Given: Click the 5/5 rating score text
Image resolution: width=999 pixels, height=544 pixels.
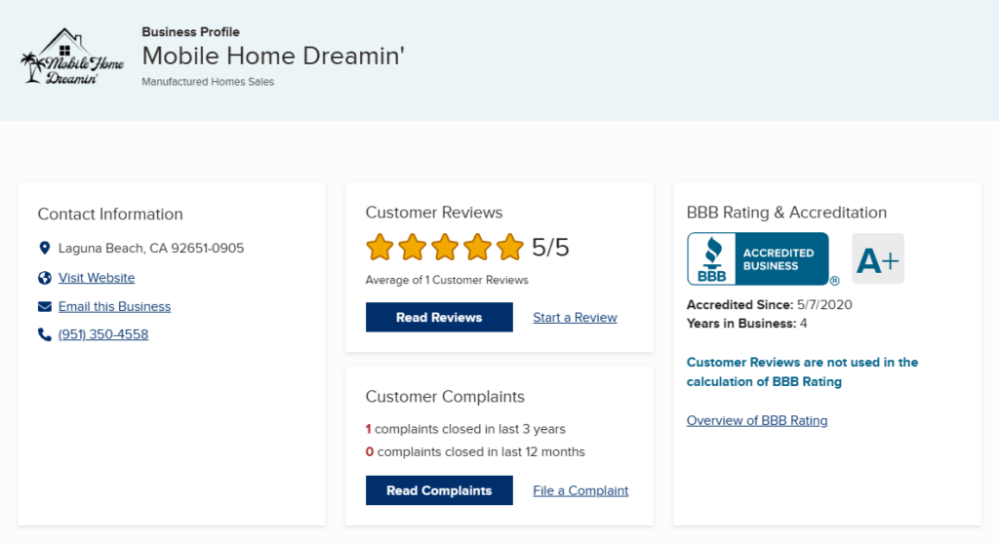Looking at the screenshot, I should point(550,248).
